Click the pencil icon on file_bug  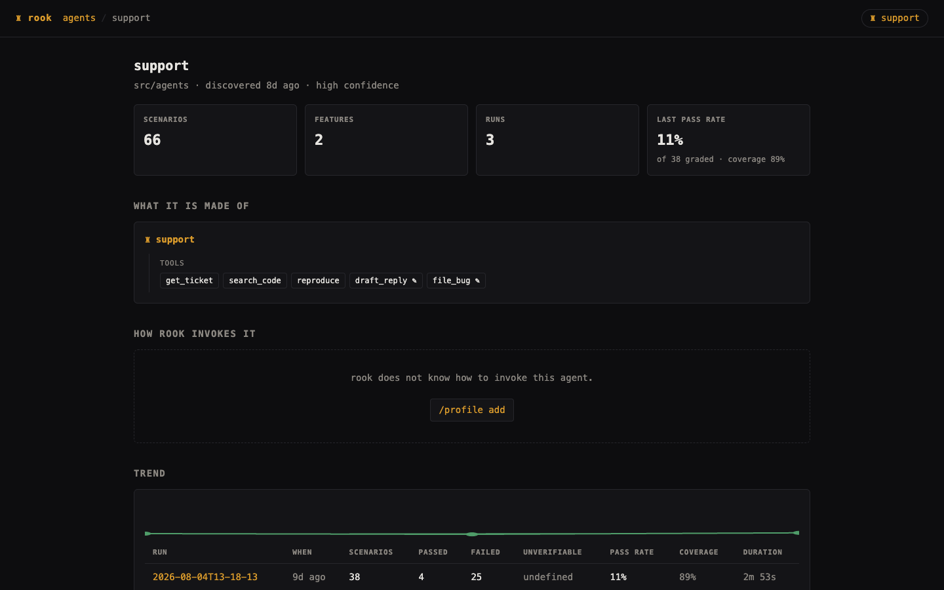pyautogui.click(x=477, y=281)
